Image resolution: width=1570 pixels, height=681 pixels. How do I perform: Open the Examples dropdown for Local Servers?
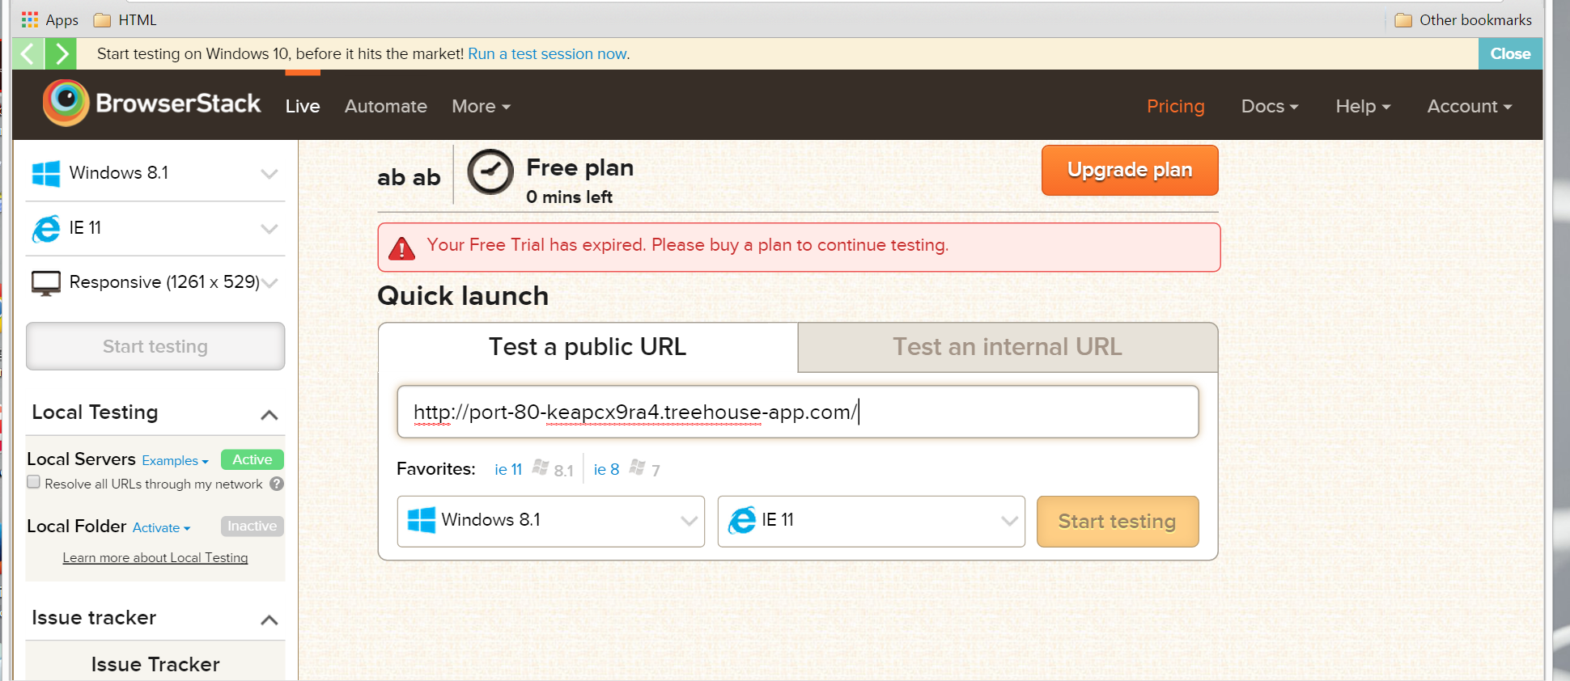click(x=176, y=460)
